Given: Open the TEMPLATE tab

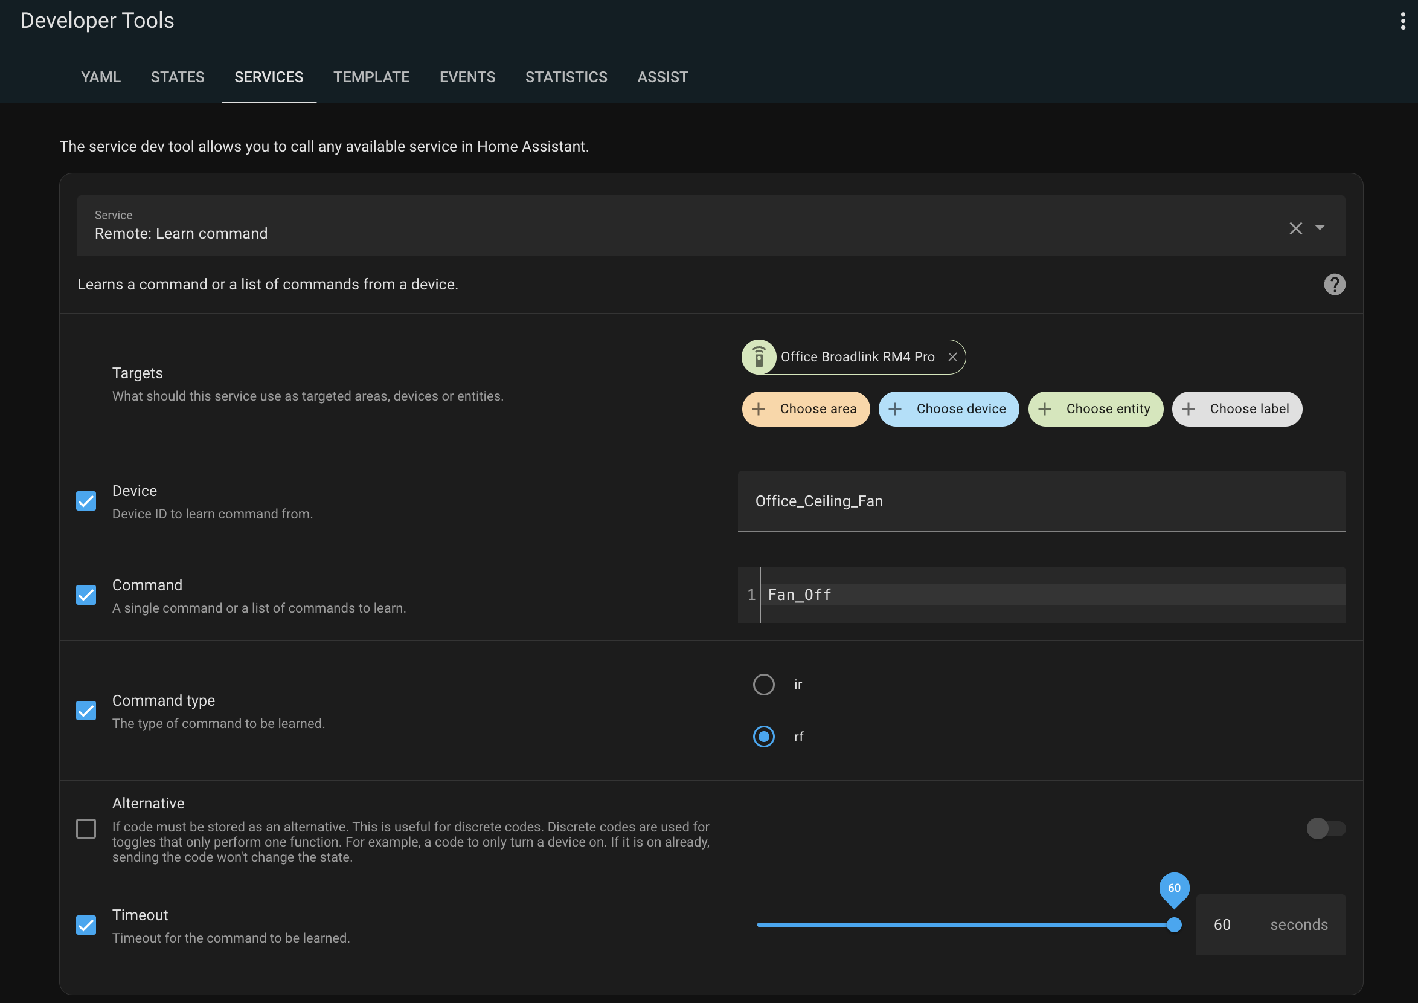Looking at the screenshot, I should click(371, 77).
